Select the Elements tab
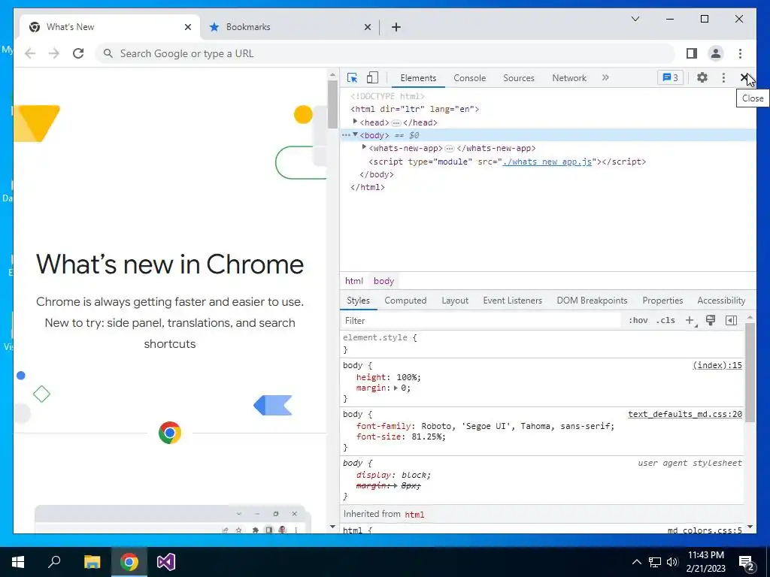 tap(418, 78)
